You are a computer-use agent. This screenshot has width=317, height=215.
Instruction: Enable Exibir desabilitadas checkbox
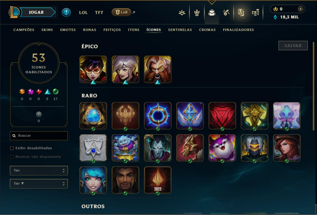(x=12, y=148)
